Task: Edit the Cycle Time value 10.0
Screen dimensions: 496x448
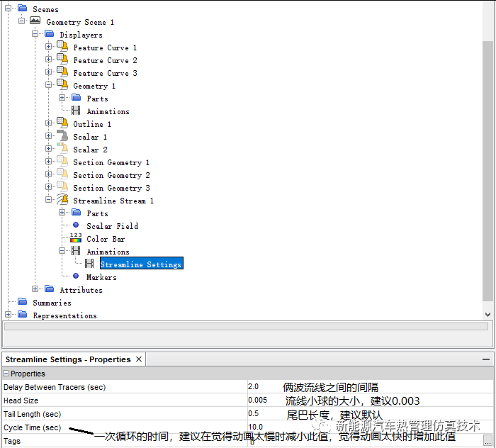Action: coord(255,427)
